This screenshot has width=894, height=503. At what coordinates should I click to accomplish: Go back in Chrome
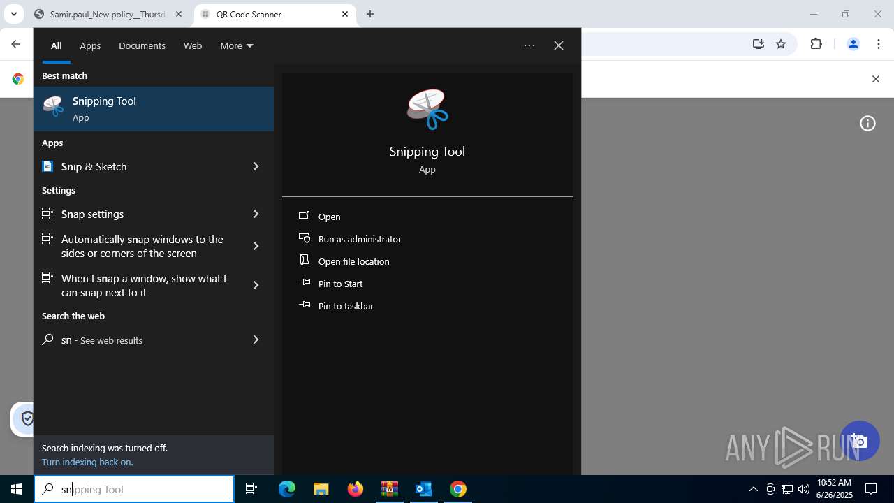15,44
